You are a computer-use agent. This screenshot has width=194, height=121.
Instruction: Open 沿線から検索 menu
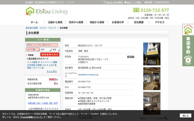[55, 22]
